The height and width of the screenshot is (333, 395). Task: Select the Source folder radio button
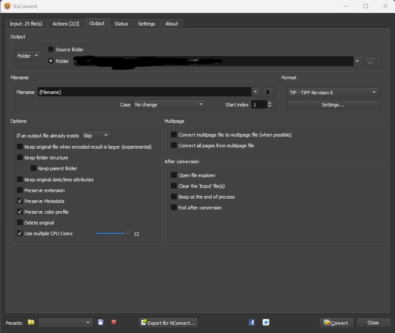[x=51, y=50]
